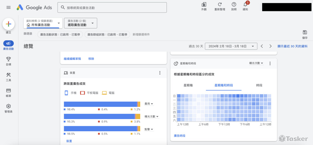Image resolution: width=313 pixels, height=145 pixels.
Task: Open the hamburger main menu
Action: (8, 7)
